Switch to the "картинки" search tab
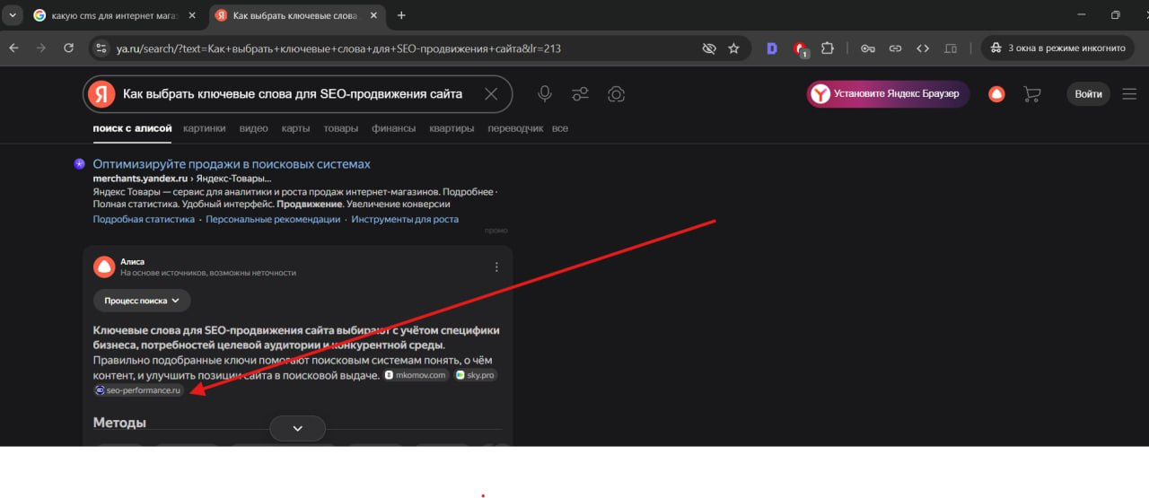The height and width of the screenshot is (498, 1149). pyautogui.click(x=204, y=128)
